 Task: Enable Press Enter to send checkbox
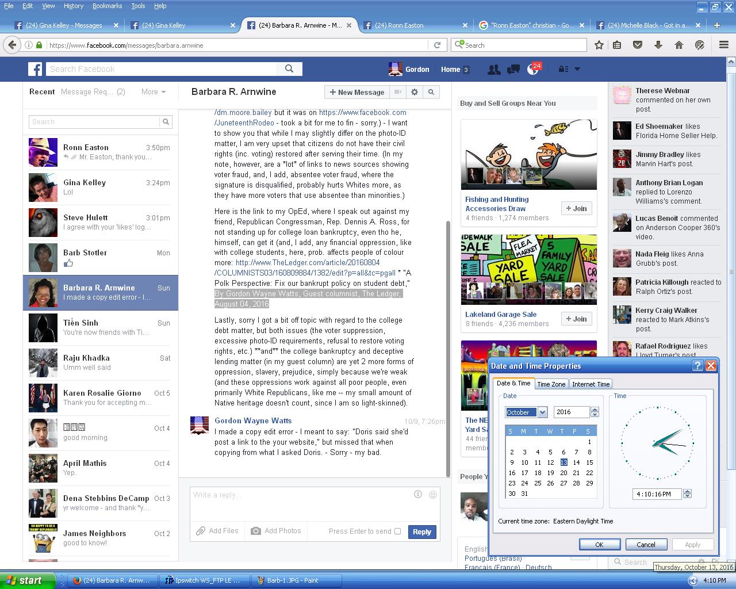pyautogui.click(x=397, y=531)
